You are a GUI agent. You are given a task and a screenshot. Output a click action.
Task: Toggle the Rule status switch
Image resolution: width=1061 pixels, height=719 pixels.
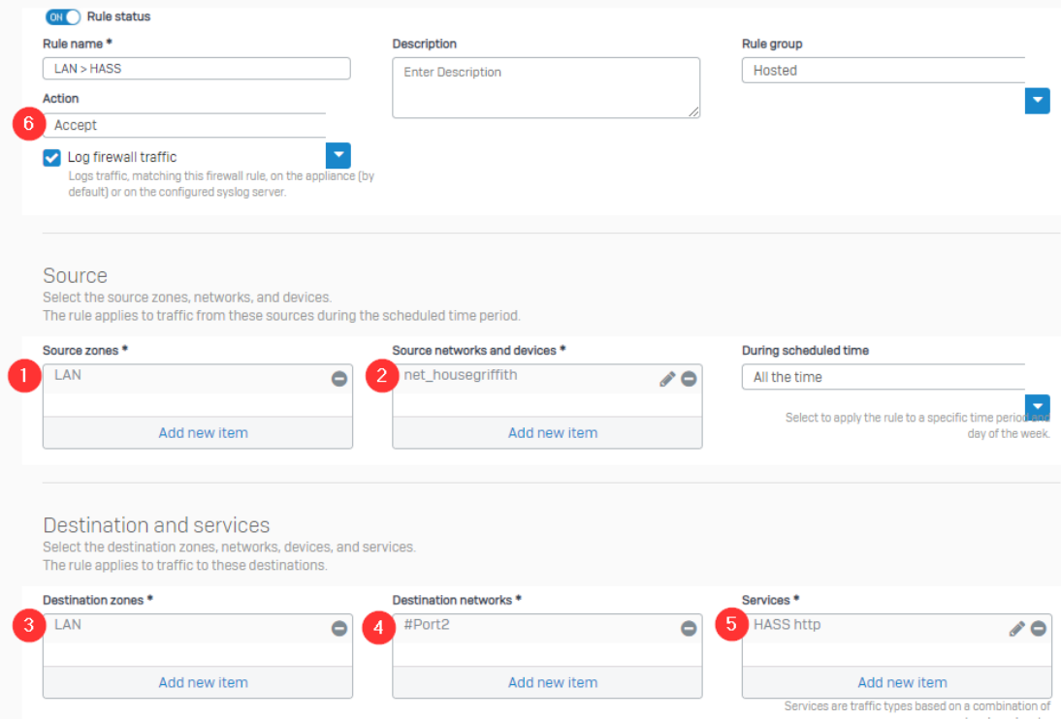63,17
